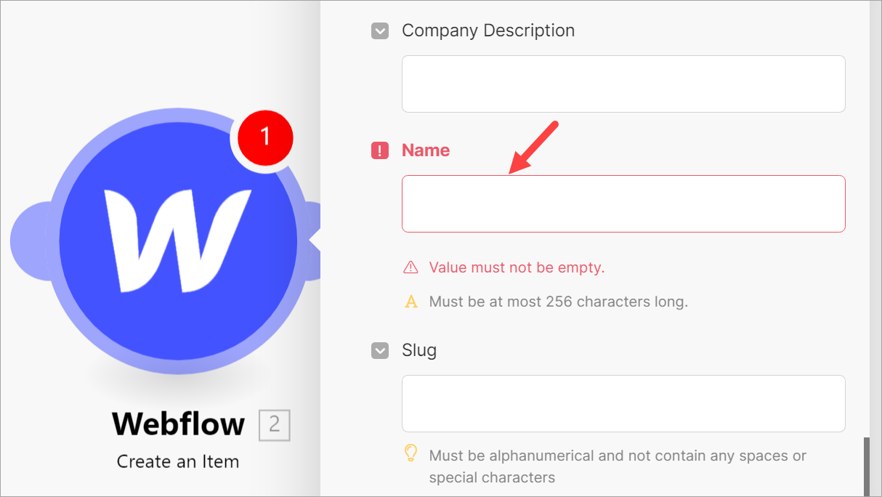Viewport: 882px width, 497px height.
Task: Click the red exclamation icon beside Name
Action: tap(380, 150)
